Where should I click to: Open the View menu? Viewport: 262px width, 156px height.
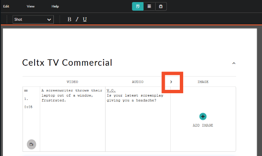click(x=30, y=6)
